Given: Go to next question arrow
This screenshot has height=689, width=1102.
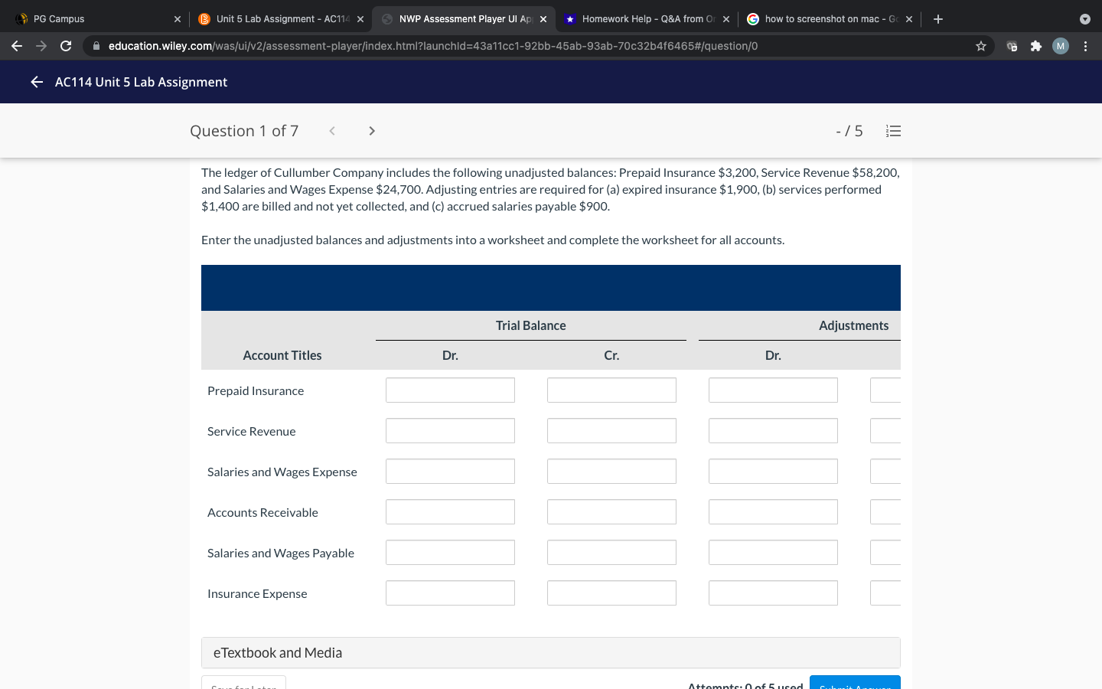Looking at the screenshot, I should (372, 131).
